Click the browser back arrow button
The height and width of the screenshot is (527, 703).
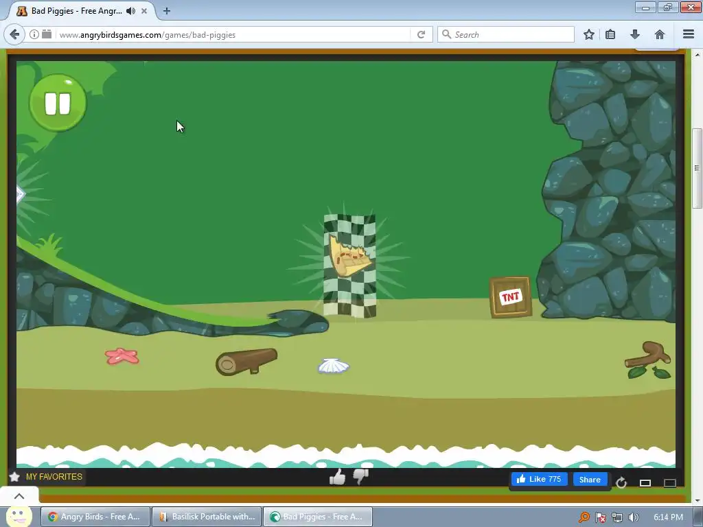point(14,34)
